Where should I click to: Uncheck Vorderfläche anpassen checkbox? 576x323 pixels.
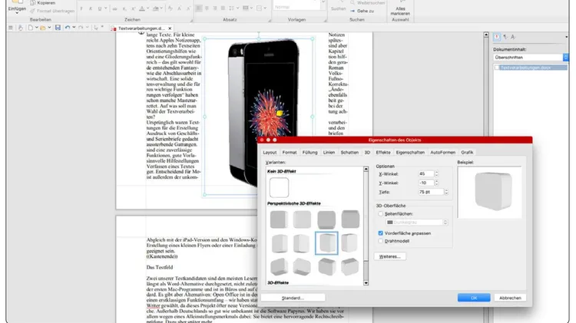pos(381,233)
